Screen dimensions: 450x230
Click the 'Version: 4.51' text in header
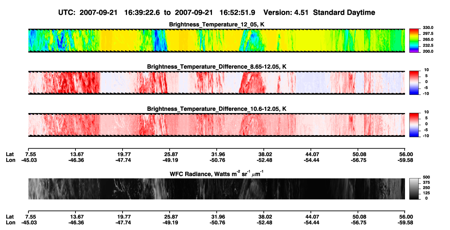pos(286,13)
